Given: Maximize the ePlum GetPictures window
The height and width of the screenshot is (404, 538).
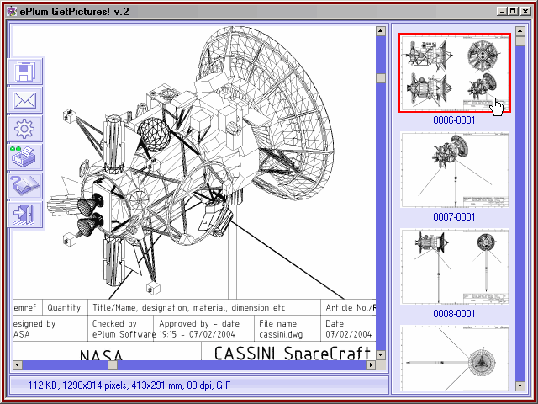Looking at the screenshot, I should [x=513, y=11].
